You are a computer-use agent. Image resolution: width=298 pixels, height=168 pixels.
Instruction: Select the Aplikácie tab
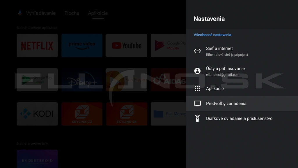(x=98, y=13)
